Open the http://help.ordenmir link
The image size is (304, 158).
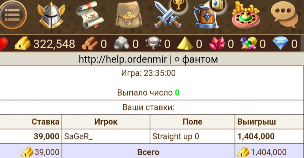(123, 59)
